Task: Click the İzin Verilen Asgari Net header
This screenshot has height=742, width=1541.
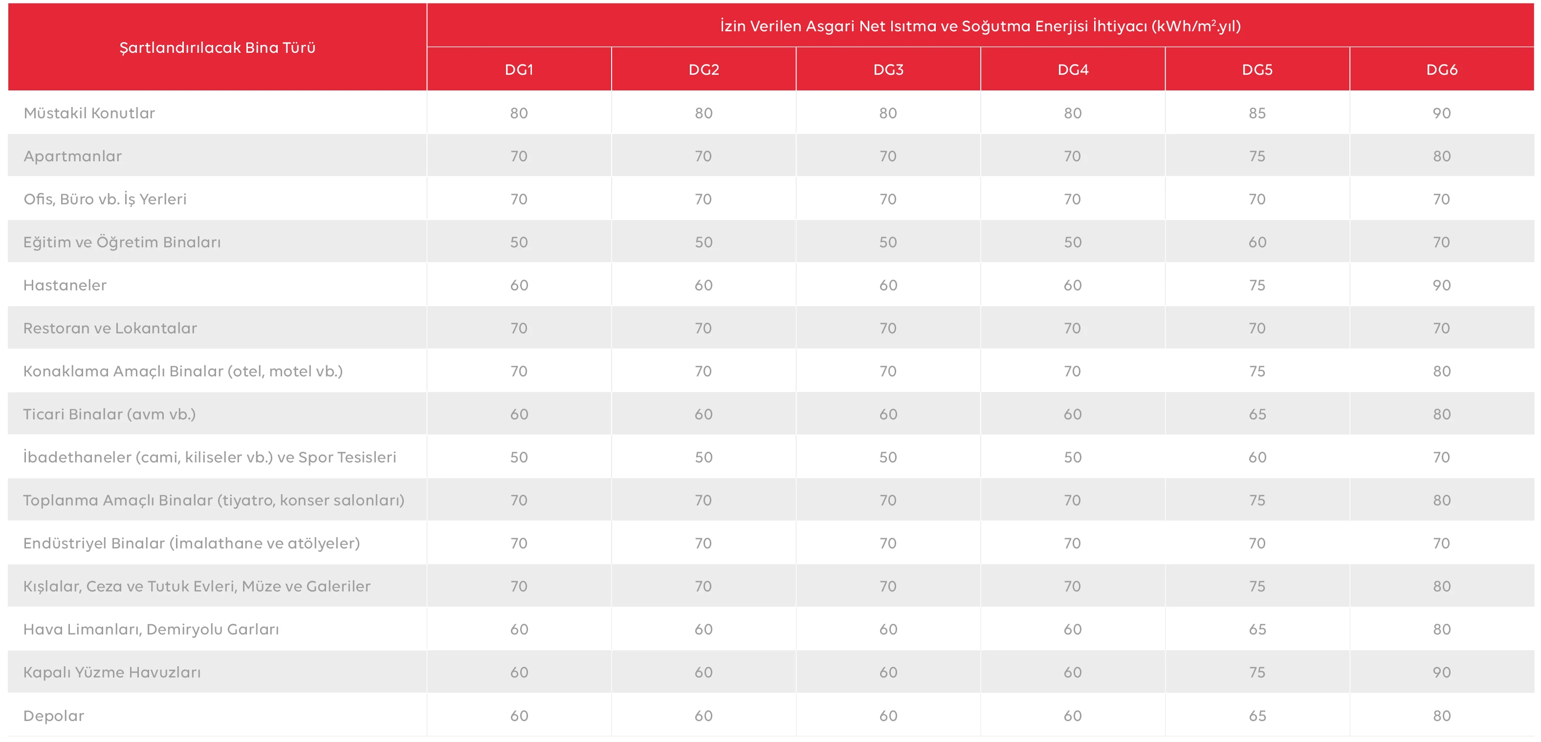Action: pos(980,26)
